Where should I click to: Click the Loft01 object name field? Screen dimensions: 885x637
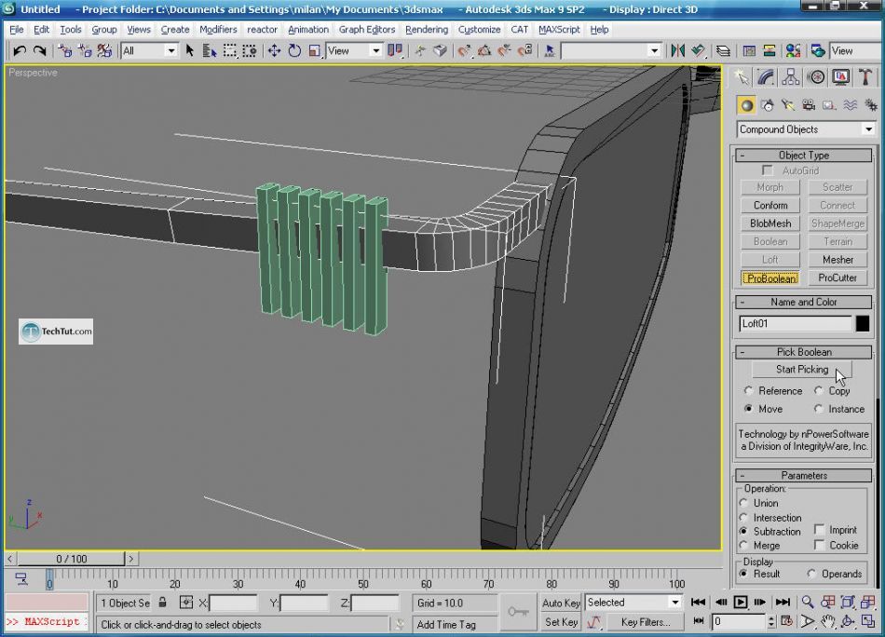click(795, 323)
